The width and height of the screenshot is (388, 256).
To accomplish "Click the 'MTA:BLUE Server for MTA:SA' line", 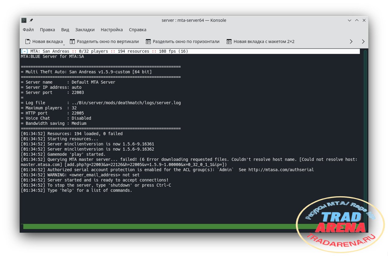I will pyautogui.click(x=52, y=56).
